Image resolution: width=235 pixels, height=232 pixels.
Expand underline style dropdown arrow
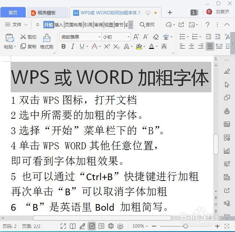[87, 46]
